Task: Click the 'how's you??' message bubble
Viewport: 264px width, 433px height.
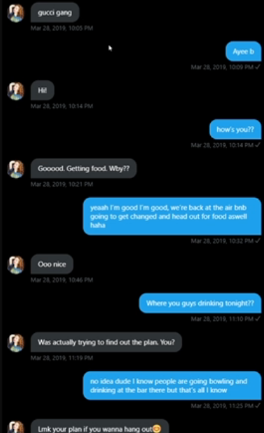Action: click(x=236, y=129)
